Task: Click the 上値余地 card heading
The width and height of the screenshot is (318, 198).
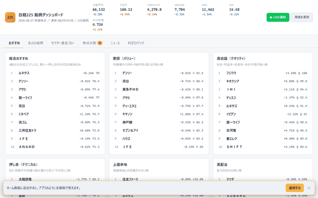Action: point(120,165)
